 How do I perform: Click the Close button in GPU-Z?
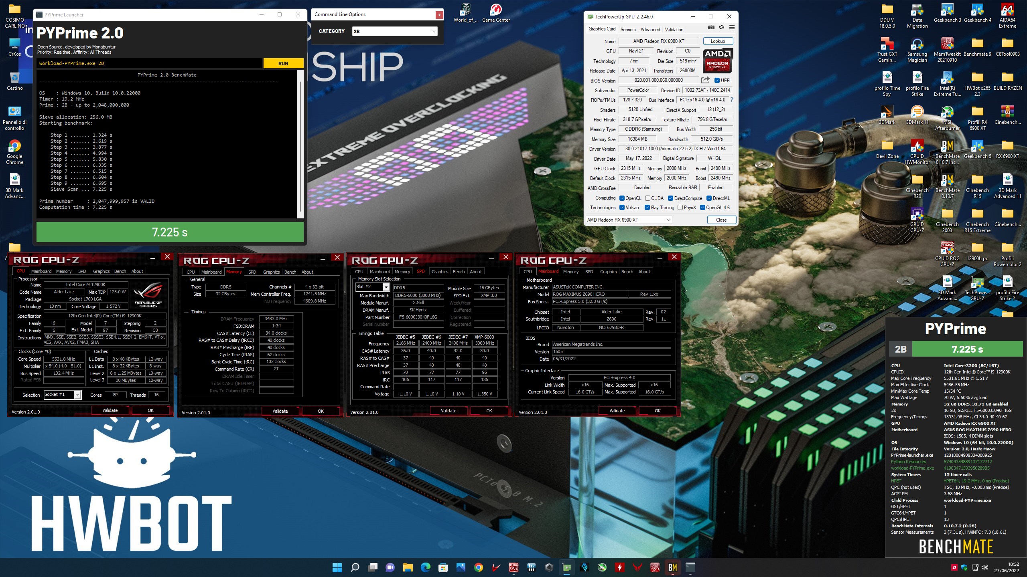click(721, 220)
